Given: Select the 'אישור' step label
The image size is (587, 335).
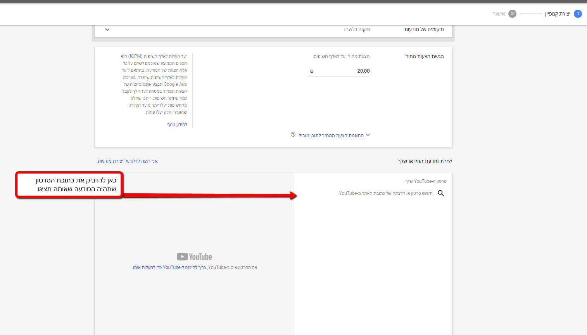Looking at the screenshot, I should [499, 14].
